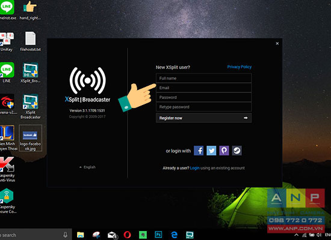The image size is (331, 240).
Task: Click the Login link for existing account
Action: coord(194,168)
